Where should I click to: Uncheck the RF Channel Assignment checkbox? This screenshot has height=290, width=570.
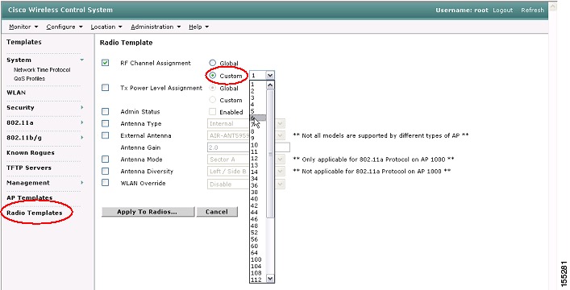pos(105,63)
